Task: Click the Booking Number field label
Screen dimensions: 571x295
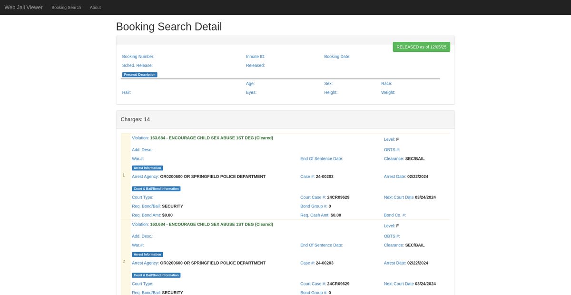Action: (x=138, y=57)
